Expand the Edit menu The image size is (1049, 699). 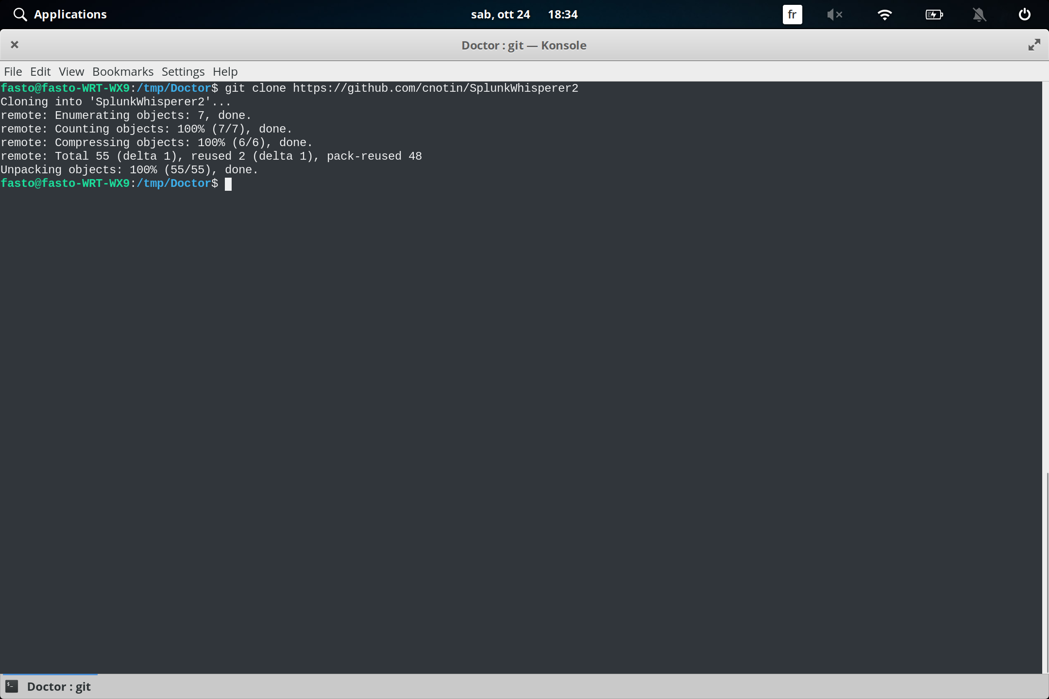tap(41, 71)
